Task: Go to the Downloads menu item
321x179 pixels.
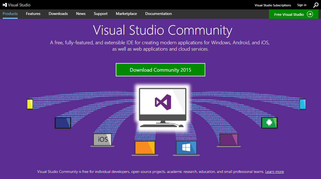Action: pyautogui.click(x=58, y=14)
